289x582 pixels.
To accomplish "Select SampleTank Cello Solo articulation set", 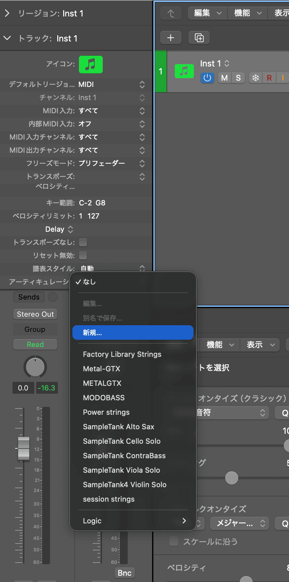I will point(133,441).
